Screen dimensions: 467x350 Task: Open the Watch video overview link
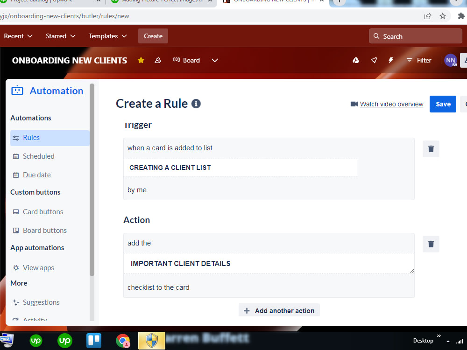point(391,104)
